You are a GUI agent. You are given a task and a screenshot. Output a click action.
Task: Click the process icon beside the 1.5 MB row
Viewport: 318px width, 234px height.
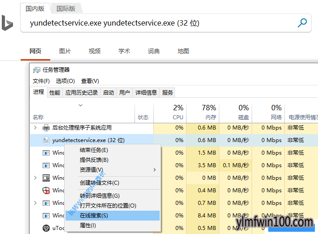tap(46, 153)
